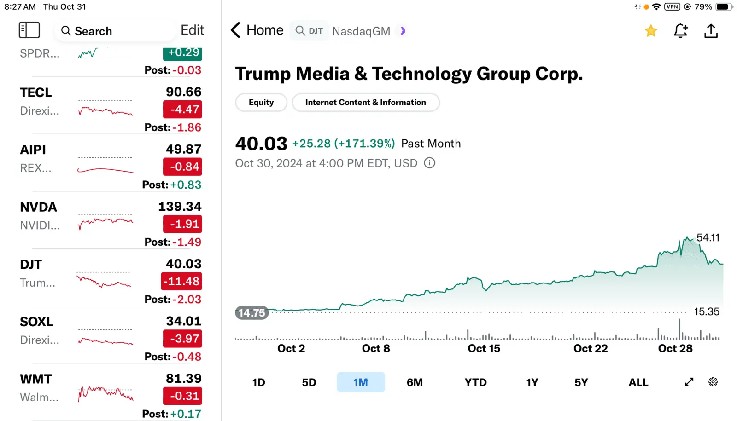Select the YTD time range
Image resolution: width=737 pixels, height=421 pixels.
[x=475, y=382]
